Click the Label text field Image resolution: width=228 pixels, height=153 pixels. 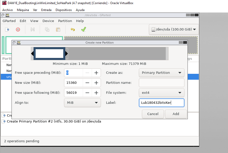(162, 103)
